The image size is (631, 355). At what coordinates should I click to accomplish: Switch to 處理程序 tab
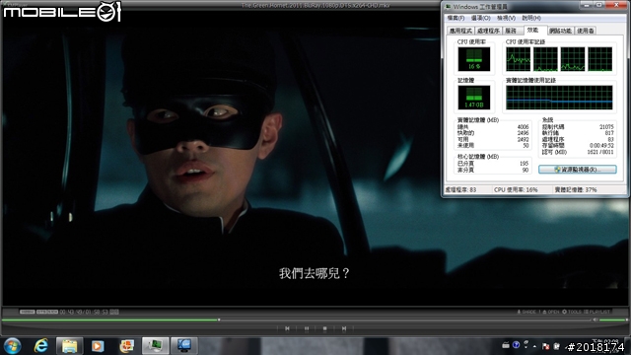[x=489, y=31]
